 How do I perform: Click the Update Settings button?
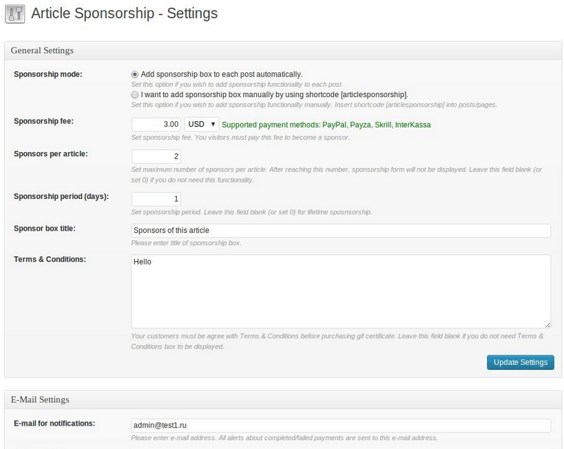click(521, 362)
